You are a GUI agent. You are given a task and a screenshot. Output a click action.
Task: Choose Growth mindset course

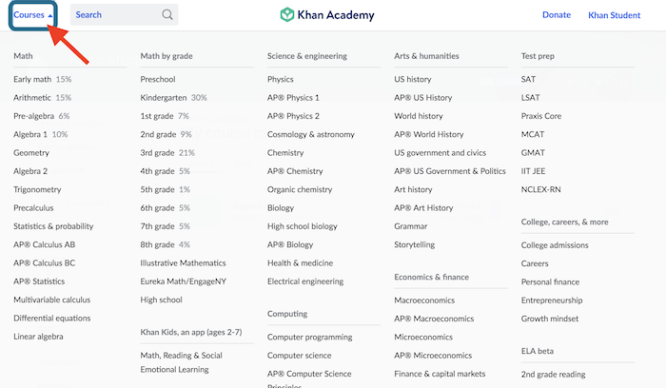(x=552, y=319)
